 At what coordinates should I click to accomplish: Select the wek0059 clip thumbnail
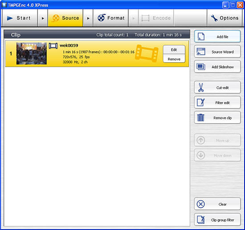pos(32,53)
